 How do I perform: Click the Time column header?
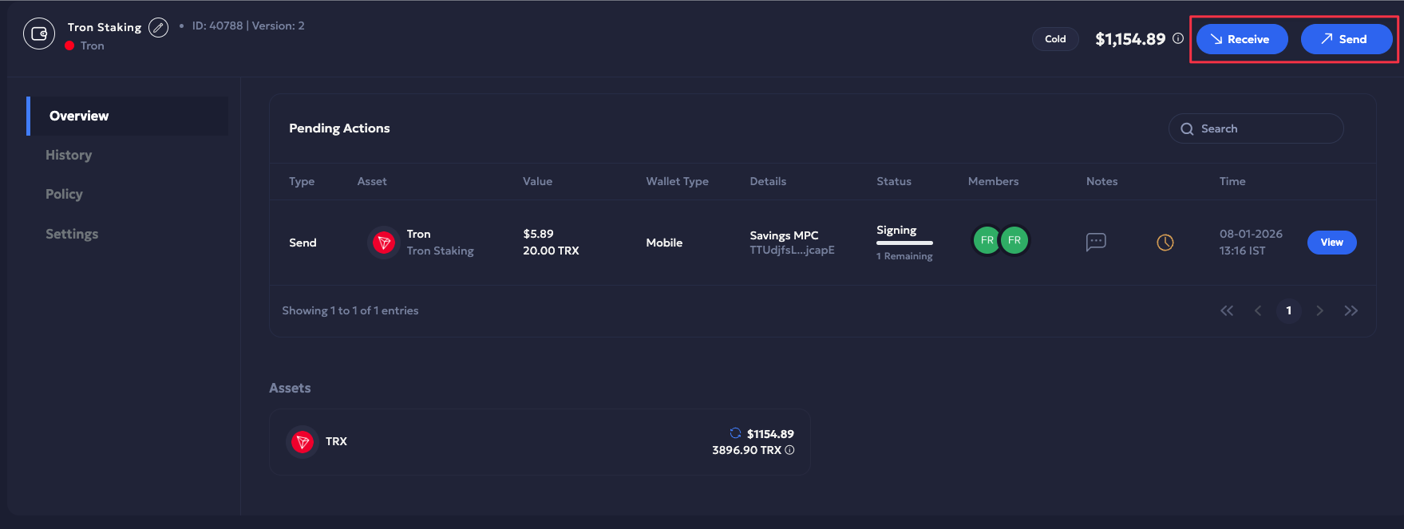coord(1232,181)
